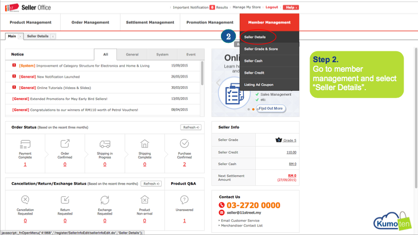Open Improvement of Category Structure notice
The image size is (418, 235).
(x=93, y=66)
